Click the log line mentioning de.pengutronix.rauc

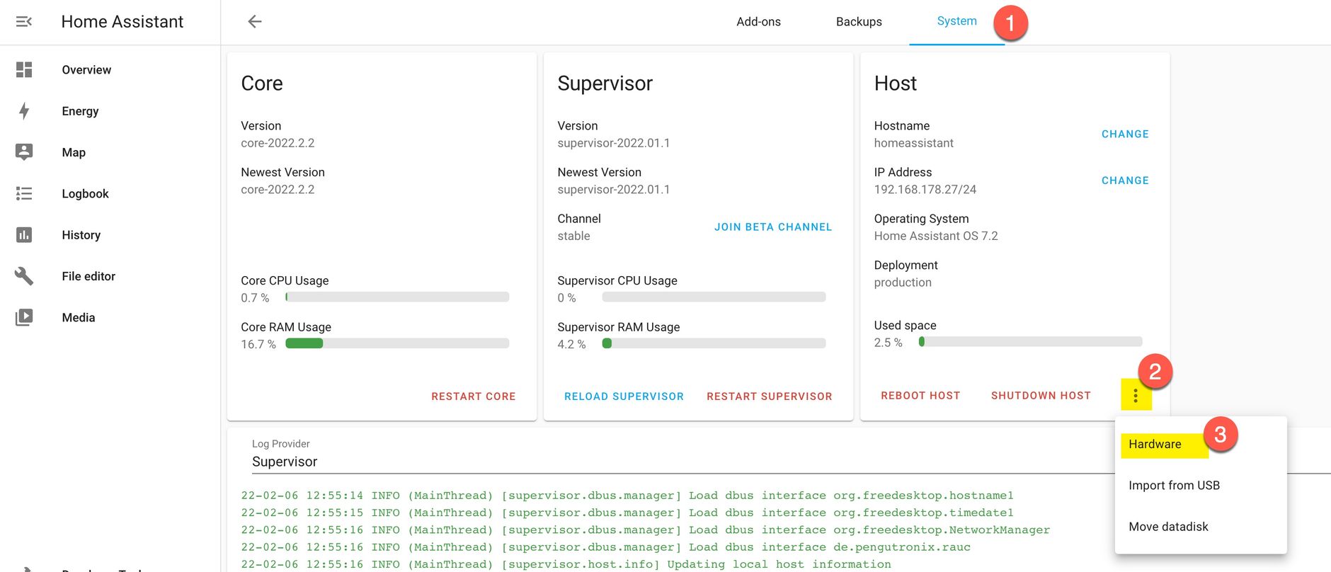(606, 547)
